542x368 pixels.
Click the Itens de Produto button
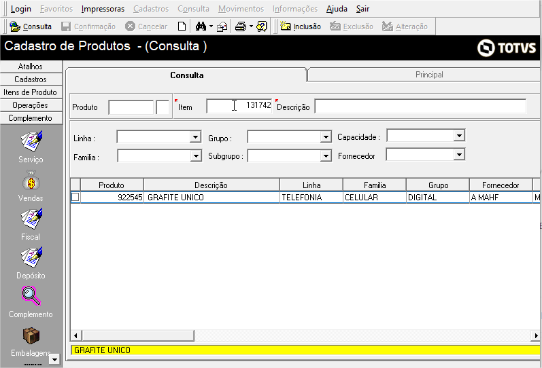pos(31,92)
